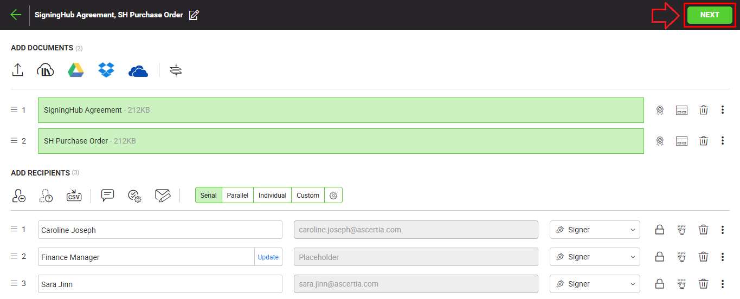This screenshot has width=740, height=299.
Task: Expand Signer dropdown for Finance Manager
Action: 595,257
